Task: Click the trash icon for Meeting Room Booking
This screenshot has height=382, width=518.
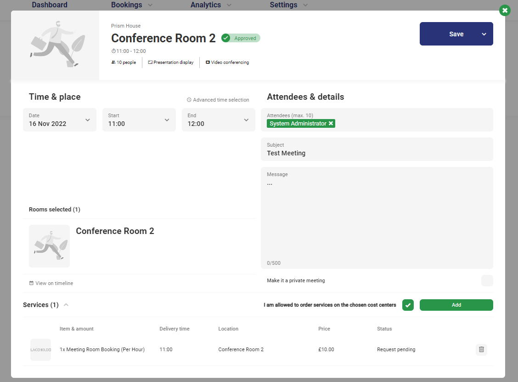Action: (x=481, y=349)
